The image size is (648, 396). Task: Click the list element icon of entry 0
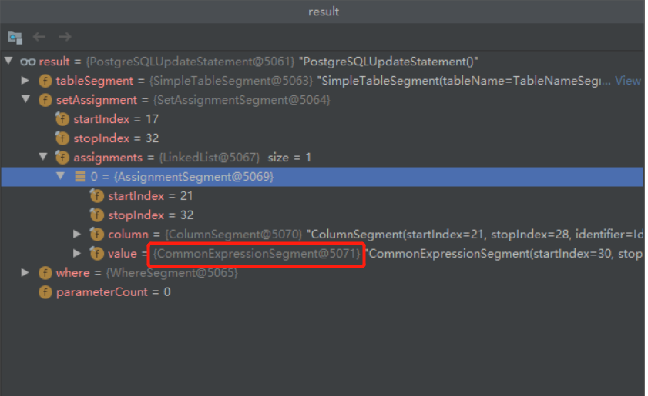click(x=80, y=177)
